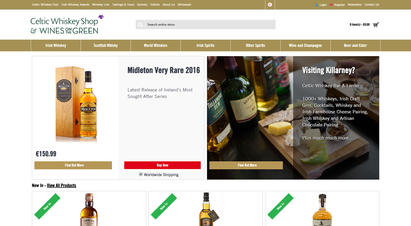This screenshot has height=226, width=411.
Task: Open the Newsletter link
Action: (x=354, y=5)
